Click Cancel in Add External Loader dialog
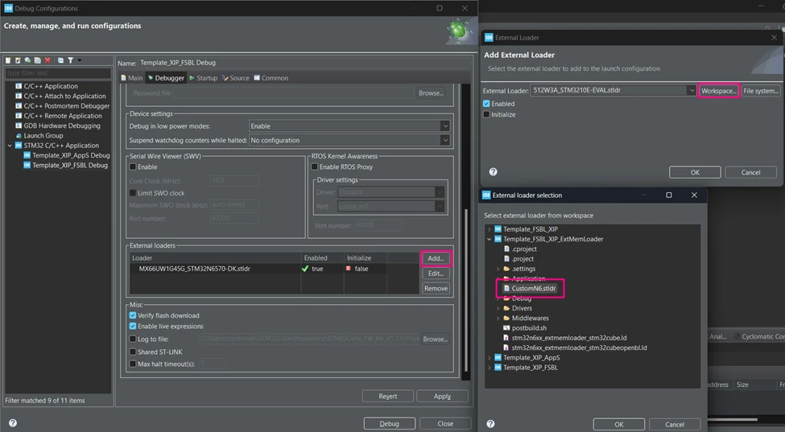 (750, 172)
